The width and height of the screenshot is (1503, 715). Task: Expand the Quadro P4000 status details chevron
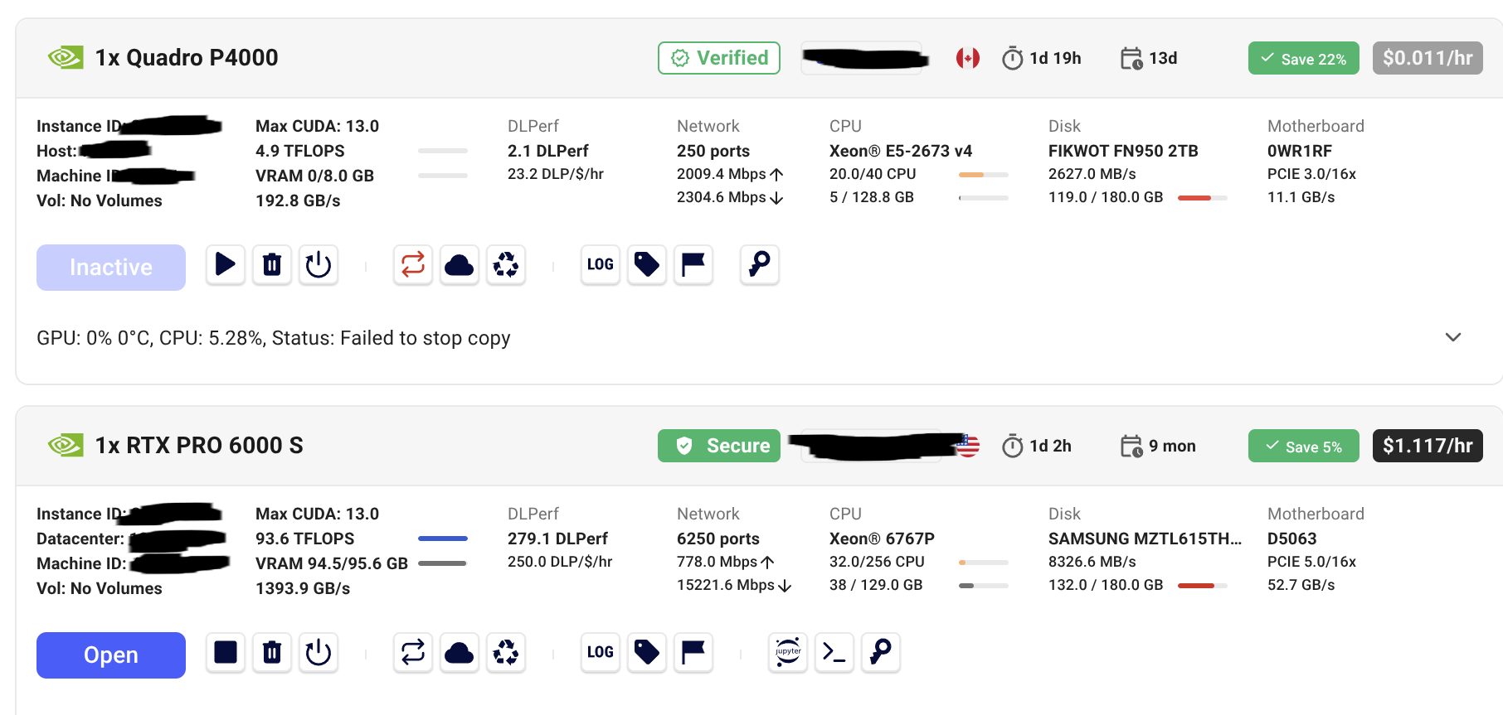pyautogui.click(x=1453, y=337)
